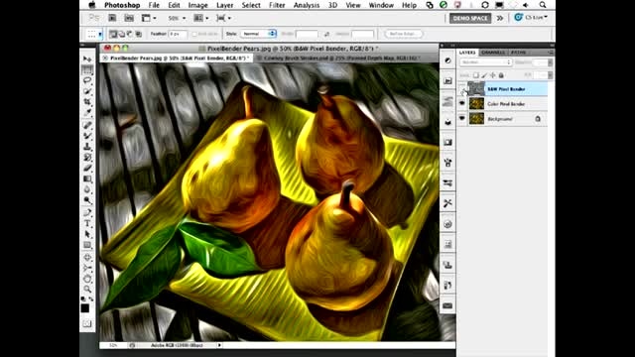Launch Bridge from the application bar
The width and height of the screenshot is (635, 357).
click(112, 18)
